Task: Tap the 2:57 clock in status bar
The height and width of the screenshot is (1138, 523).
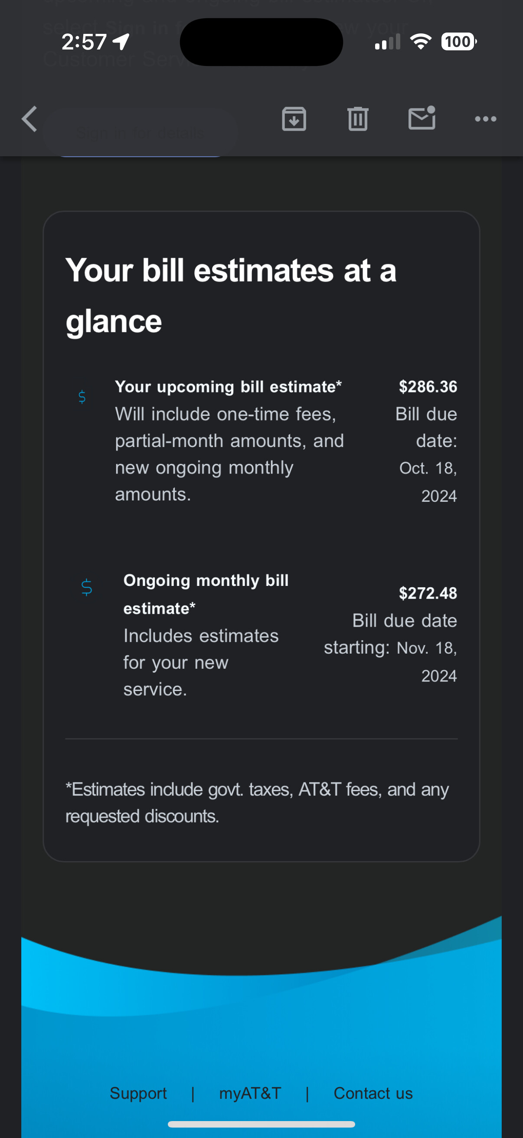Action: (x=84, y=42)
